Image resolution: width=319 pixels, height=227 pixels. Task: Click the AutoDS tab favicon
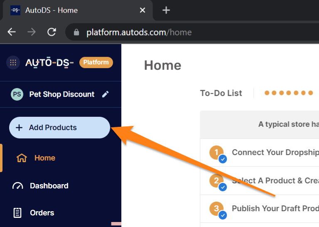coord(15,10)
